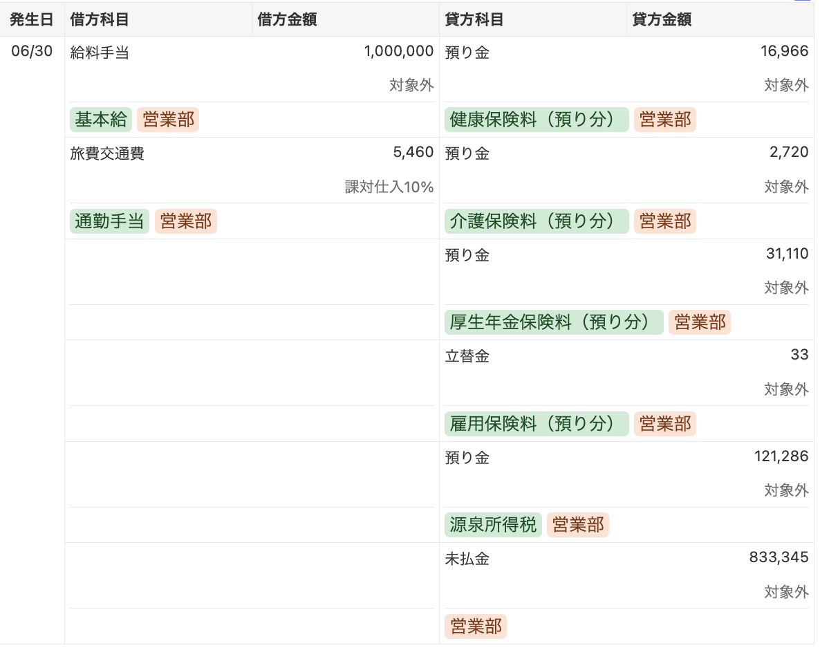Select the 健康保険料（預り分） tag

click(x=537, y=120)
